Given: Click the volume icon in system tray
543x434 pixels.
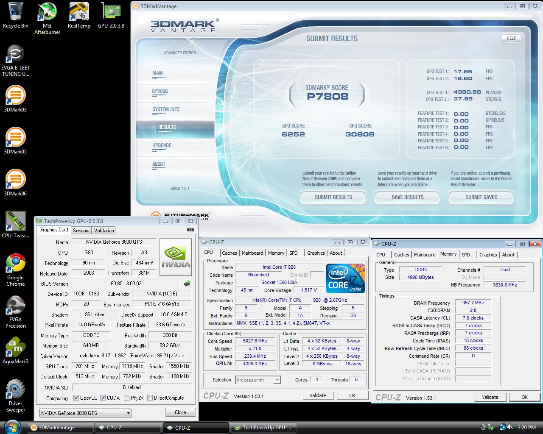Looking at the screenshot, I should 511,427.
